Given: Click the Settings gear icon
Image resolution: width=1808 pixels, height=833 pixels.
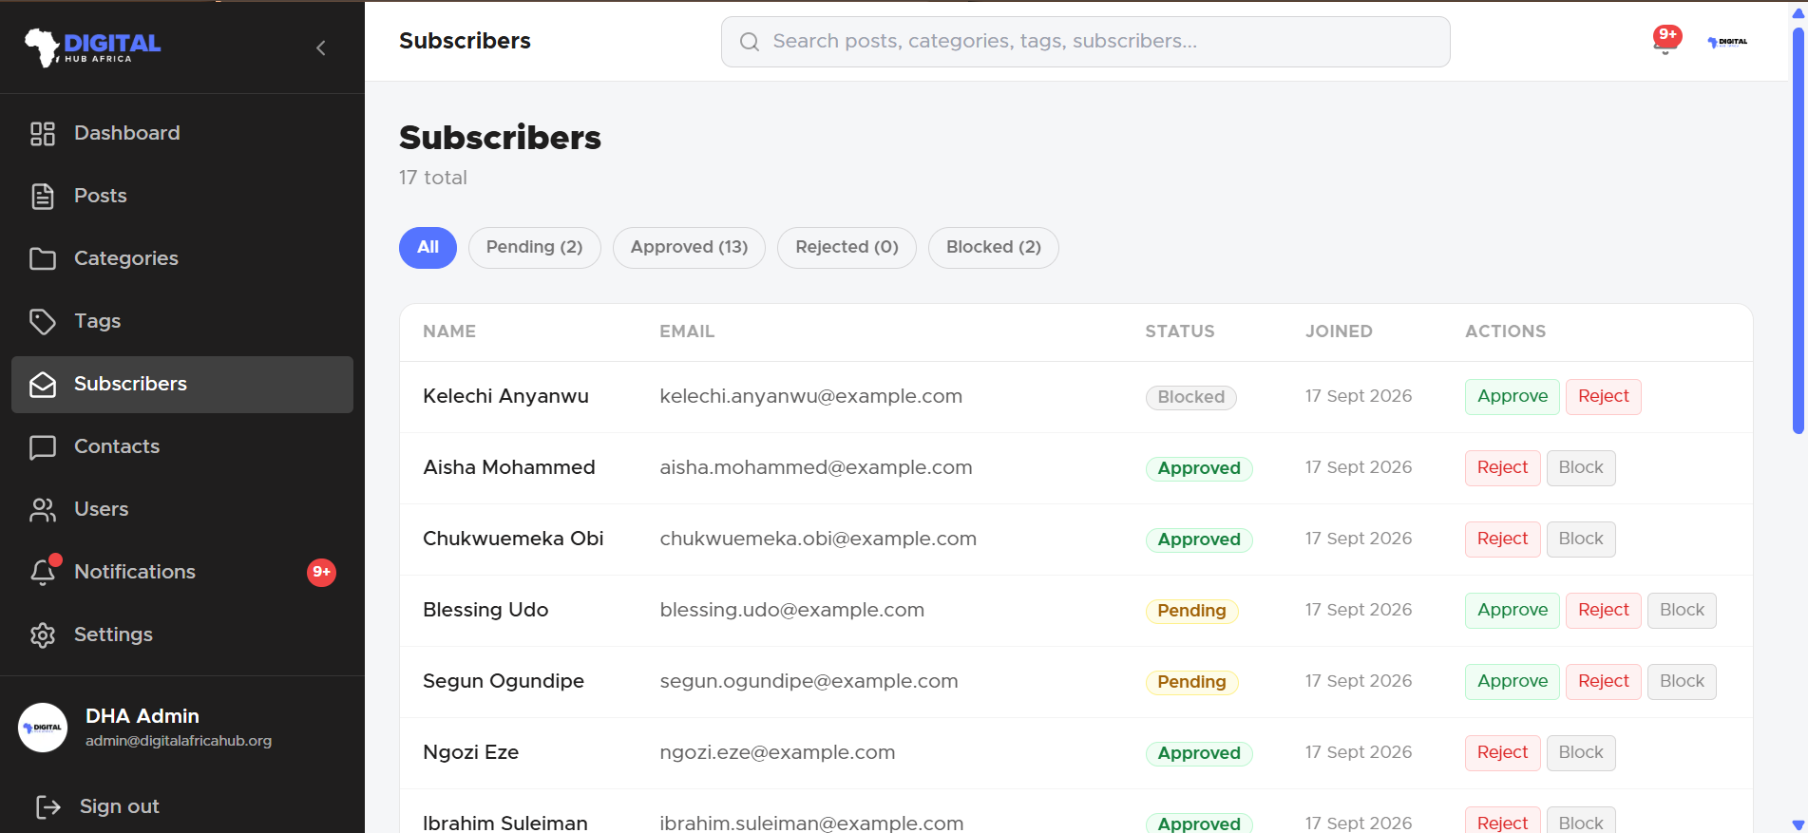Looking at the screenshot, I should (x=43, y=634).
